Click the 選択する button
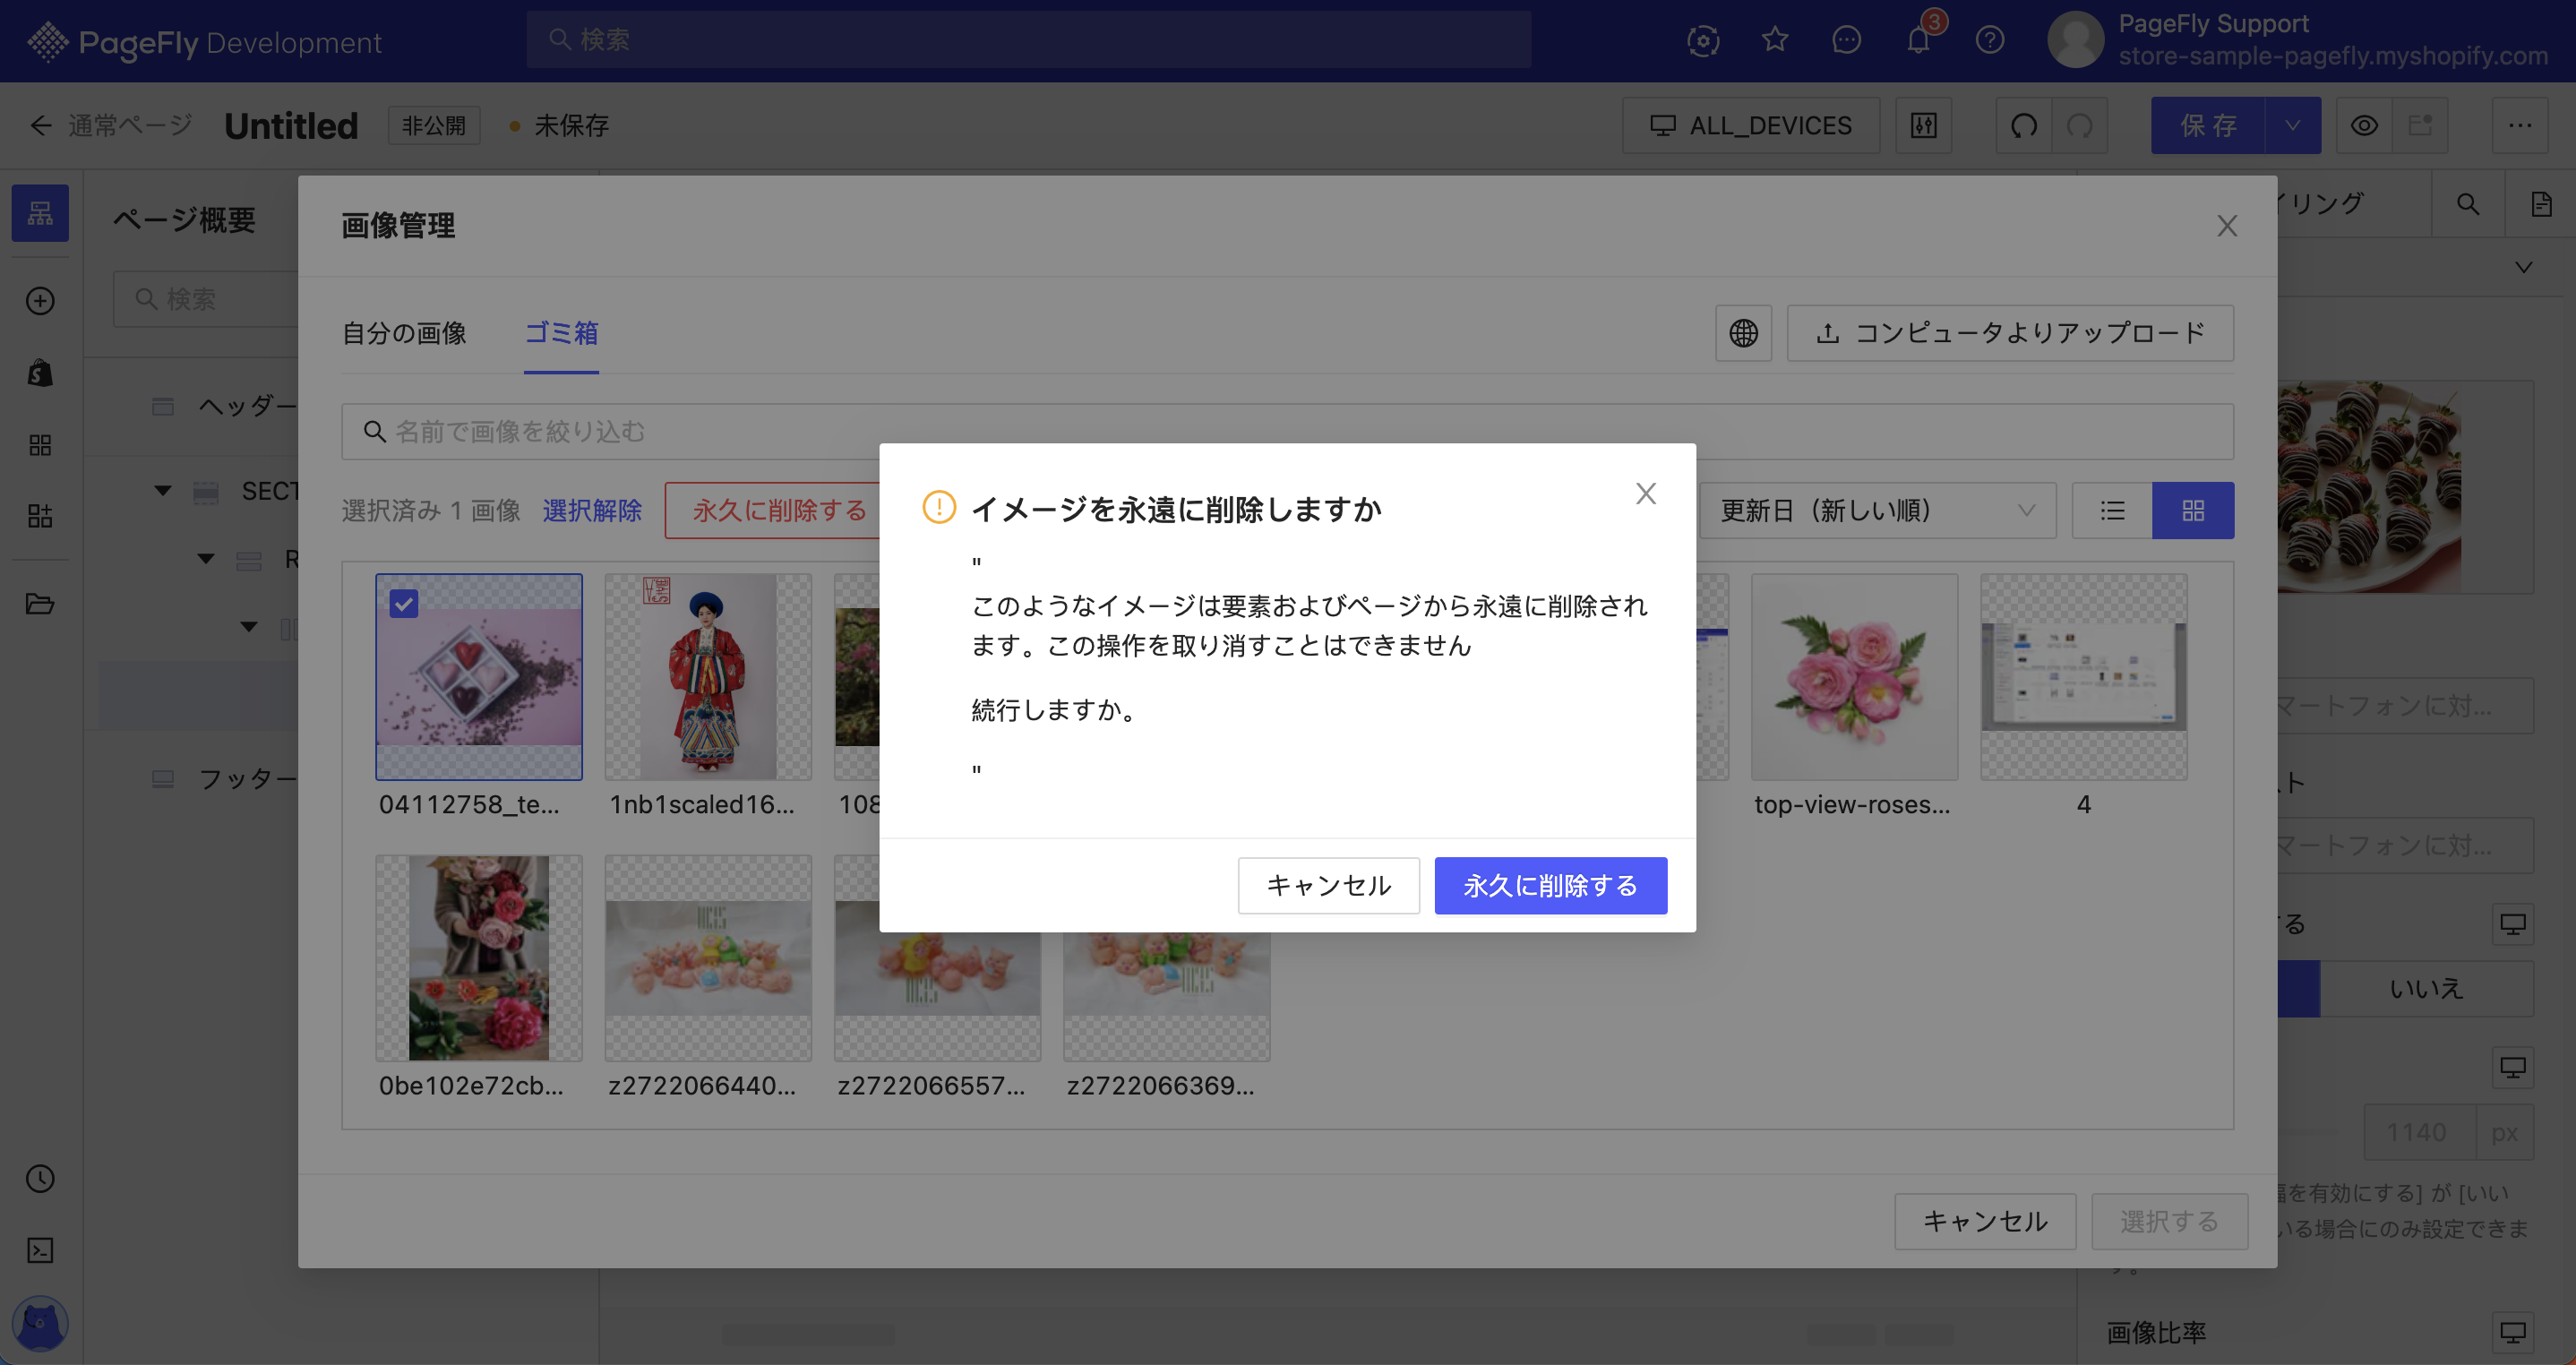Image resolution: width=2576 pixels, height=1365 pixels. (x=2169, y=1221)
